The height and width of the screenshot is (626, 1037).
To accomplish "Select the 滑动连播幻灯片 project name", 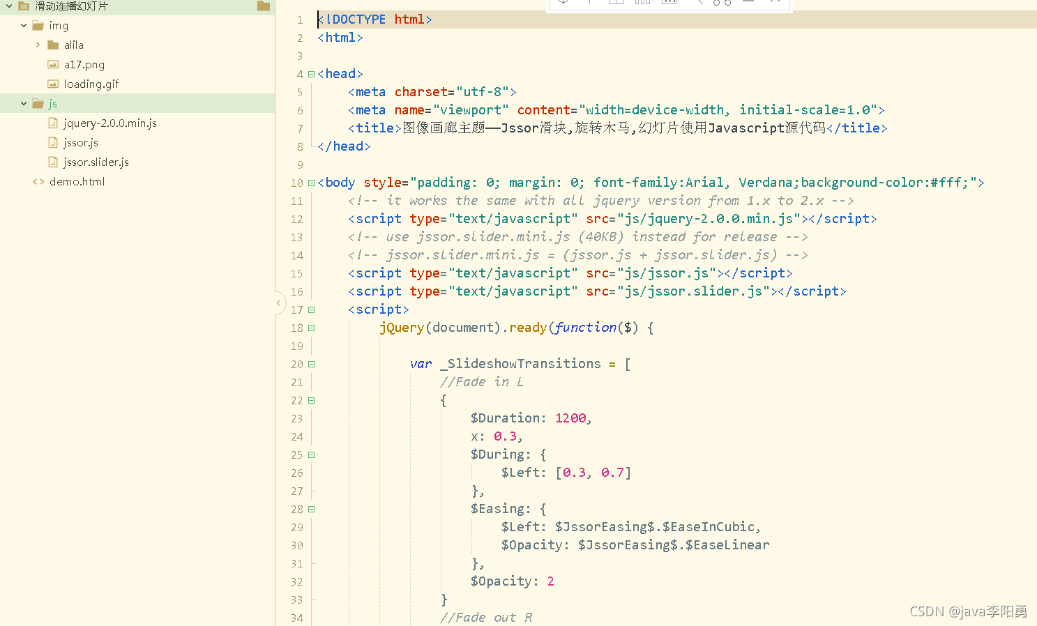I will coord(71,6).
